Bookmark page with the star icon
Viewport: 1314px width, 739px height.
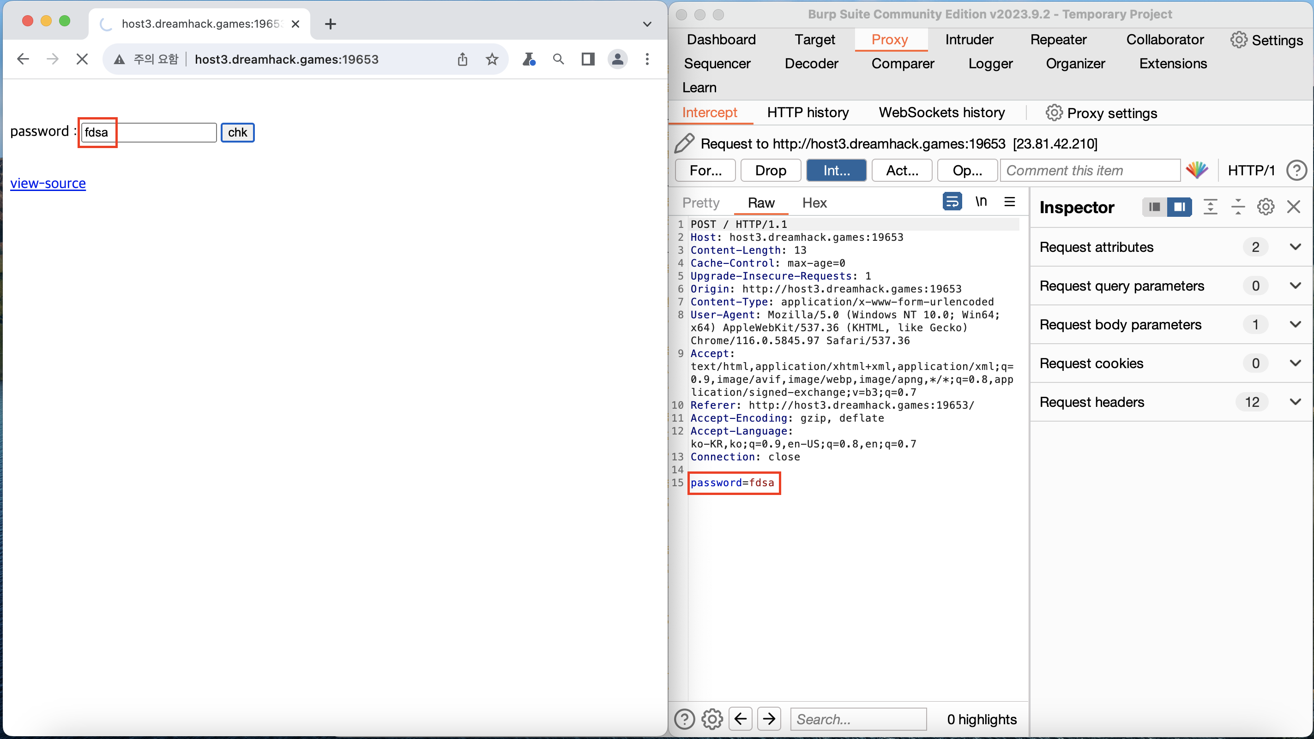tap(492, 60)
